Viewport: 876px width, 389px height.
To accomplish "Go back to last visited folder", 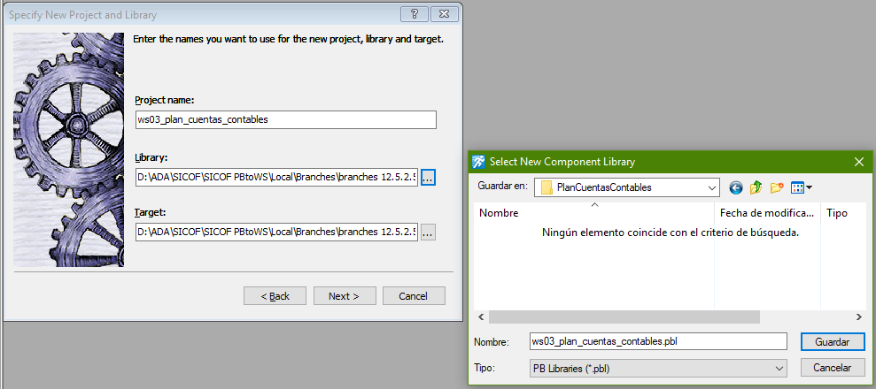I will point(736,187).
